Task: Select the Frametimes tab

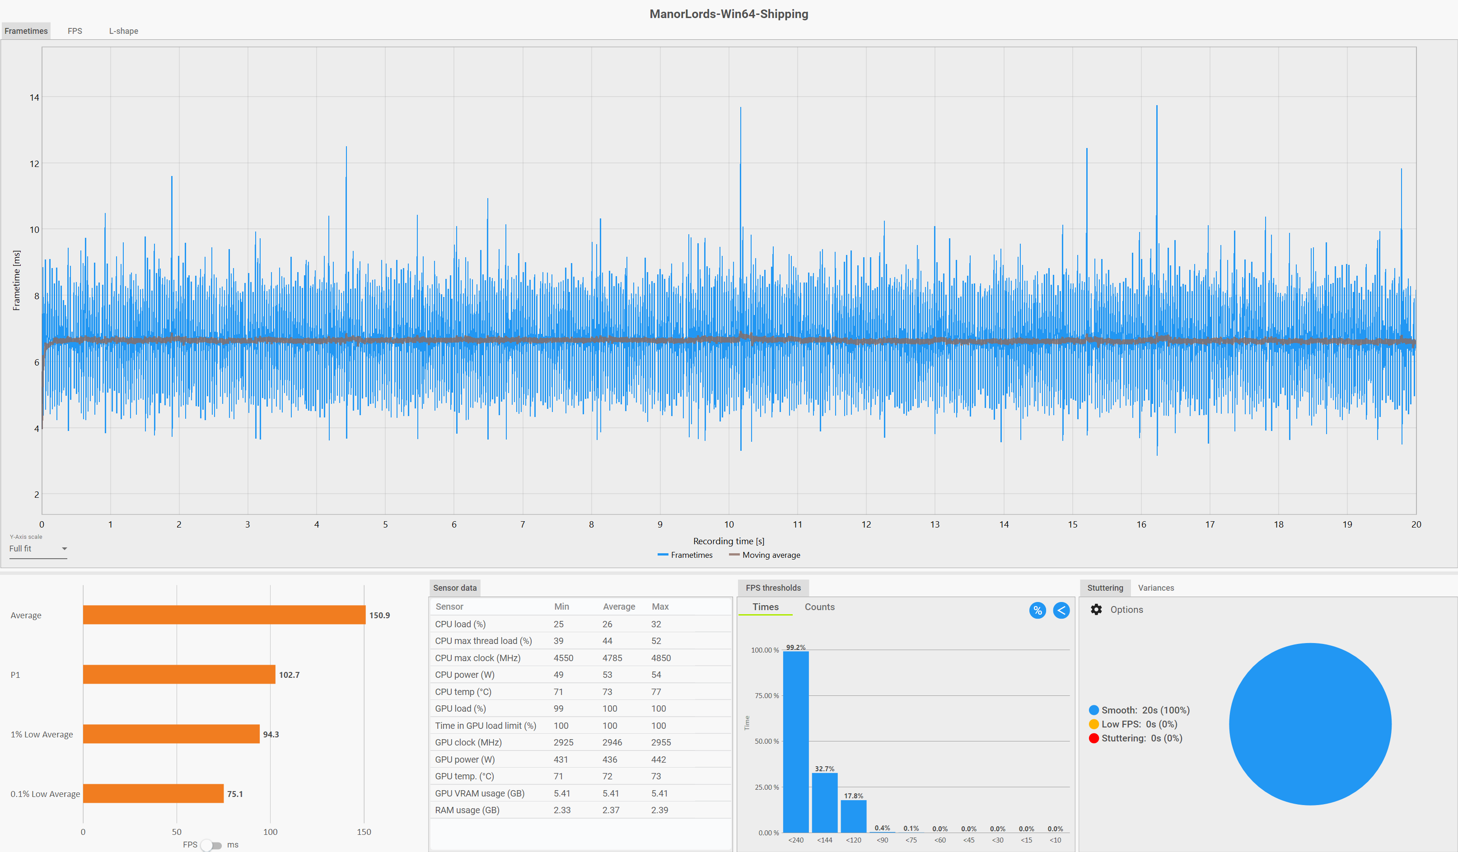Action: tap(26, 31)
